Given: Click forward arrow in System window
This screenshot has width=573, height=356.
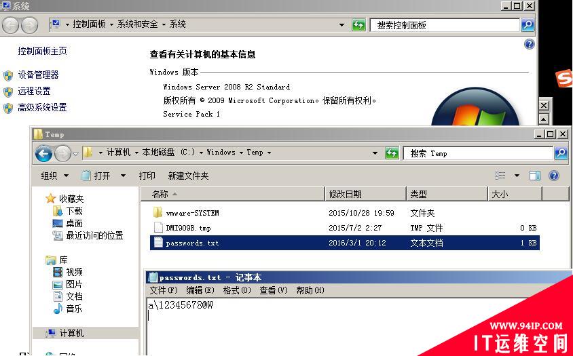Looking at the screenshot, I should [x=30, y=25].
